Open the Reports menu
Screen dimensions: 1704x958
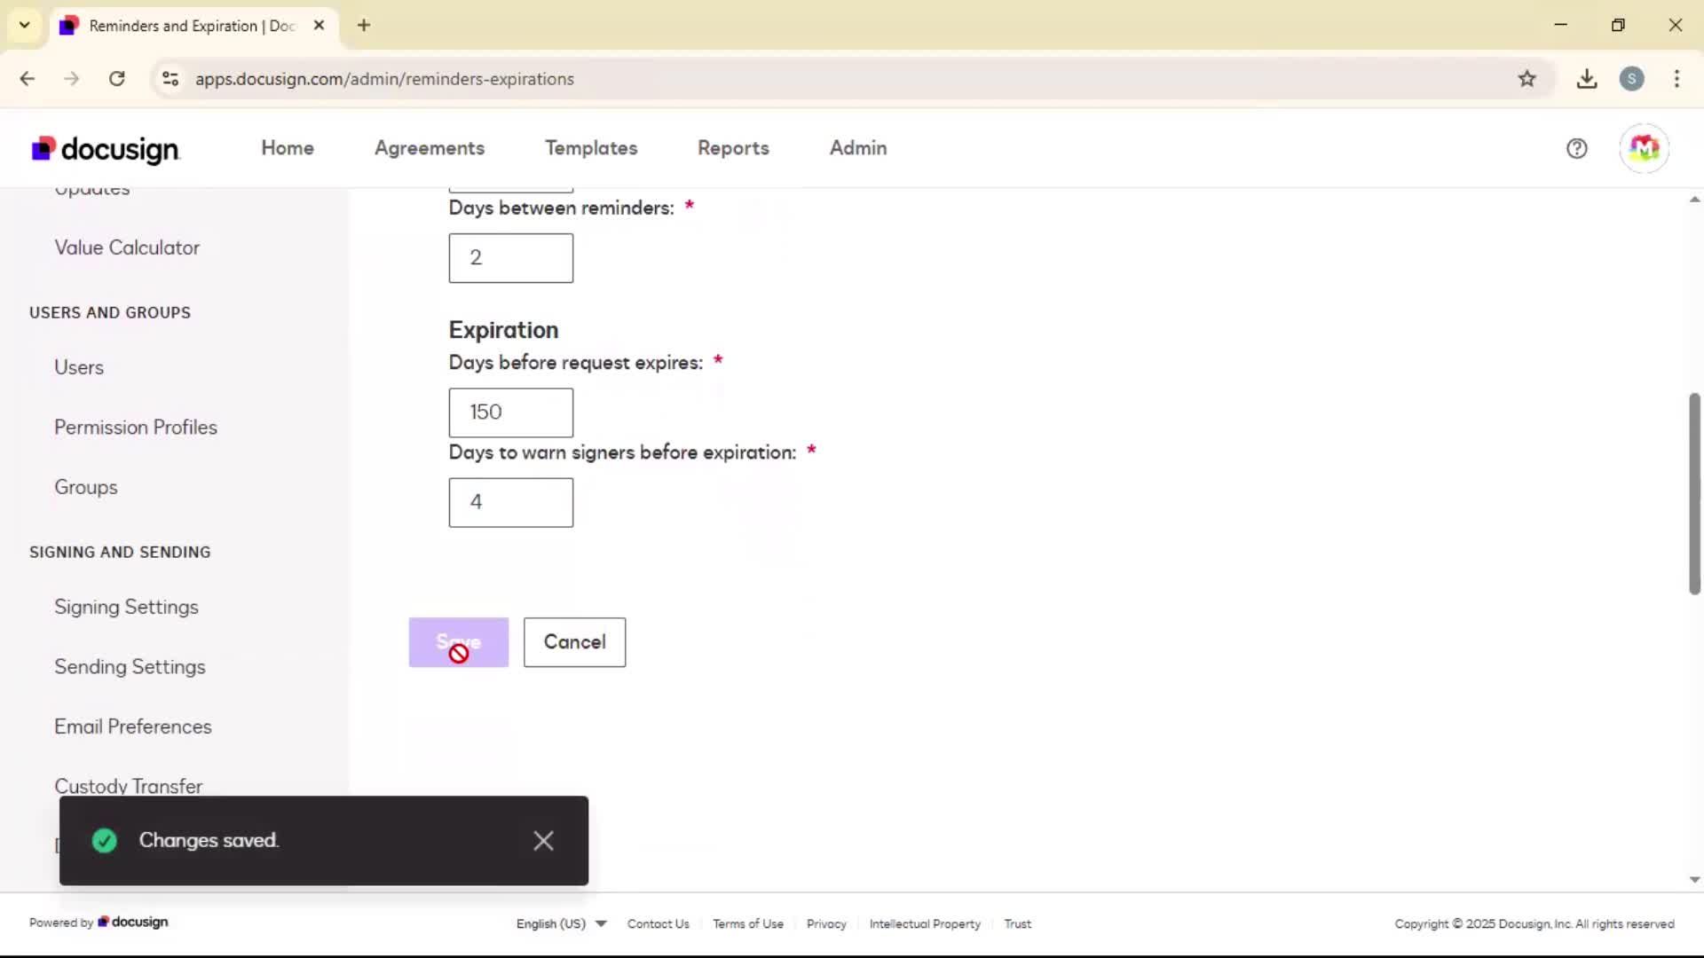tap(733, 148)
